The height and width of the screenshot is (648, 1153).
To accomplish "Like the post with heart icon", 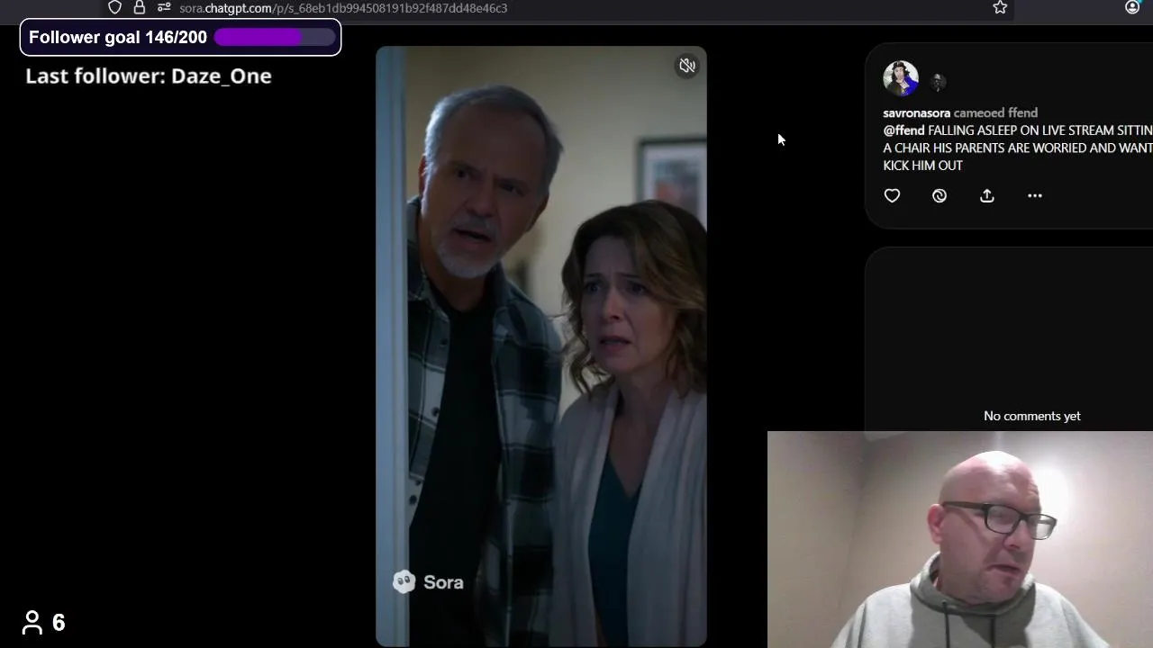I will pos(892,195).
